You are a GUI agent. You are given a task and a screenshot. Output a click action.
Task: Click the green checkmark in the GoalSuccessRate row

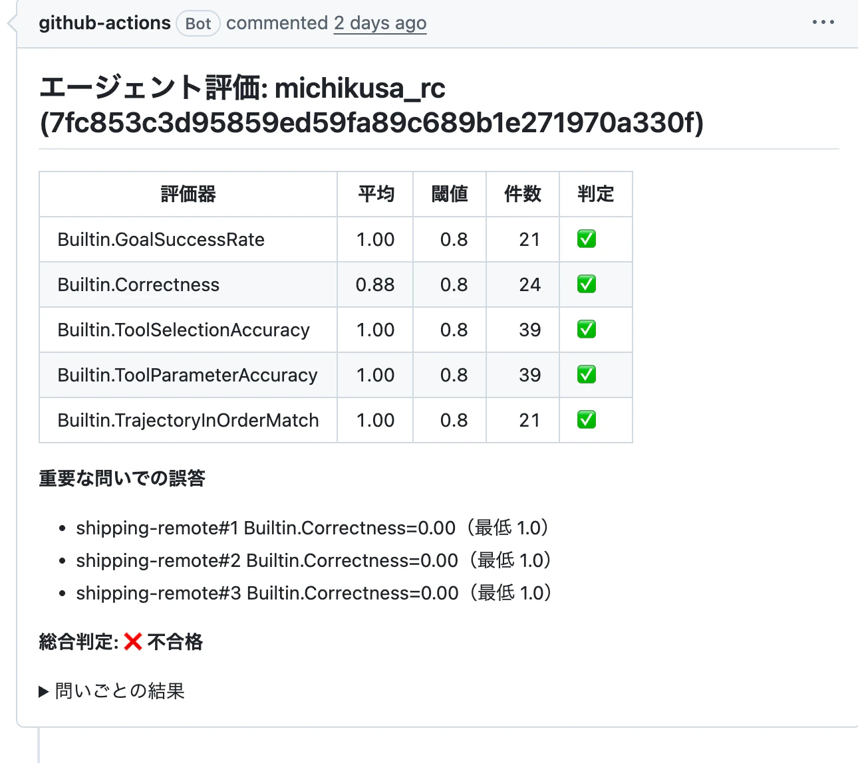tap(587, 239)
